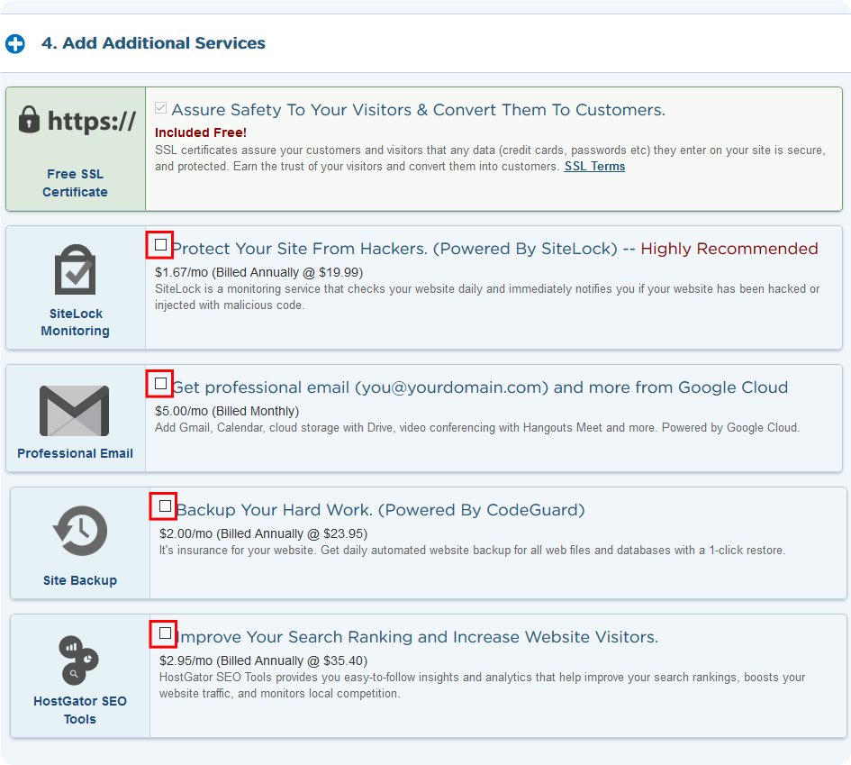Click '$2.00/mo (Billed Annually @ $23.95)' price

(263, 533)
